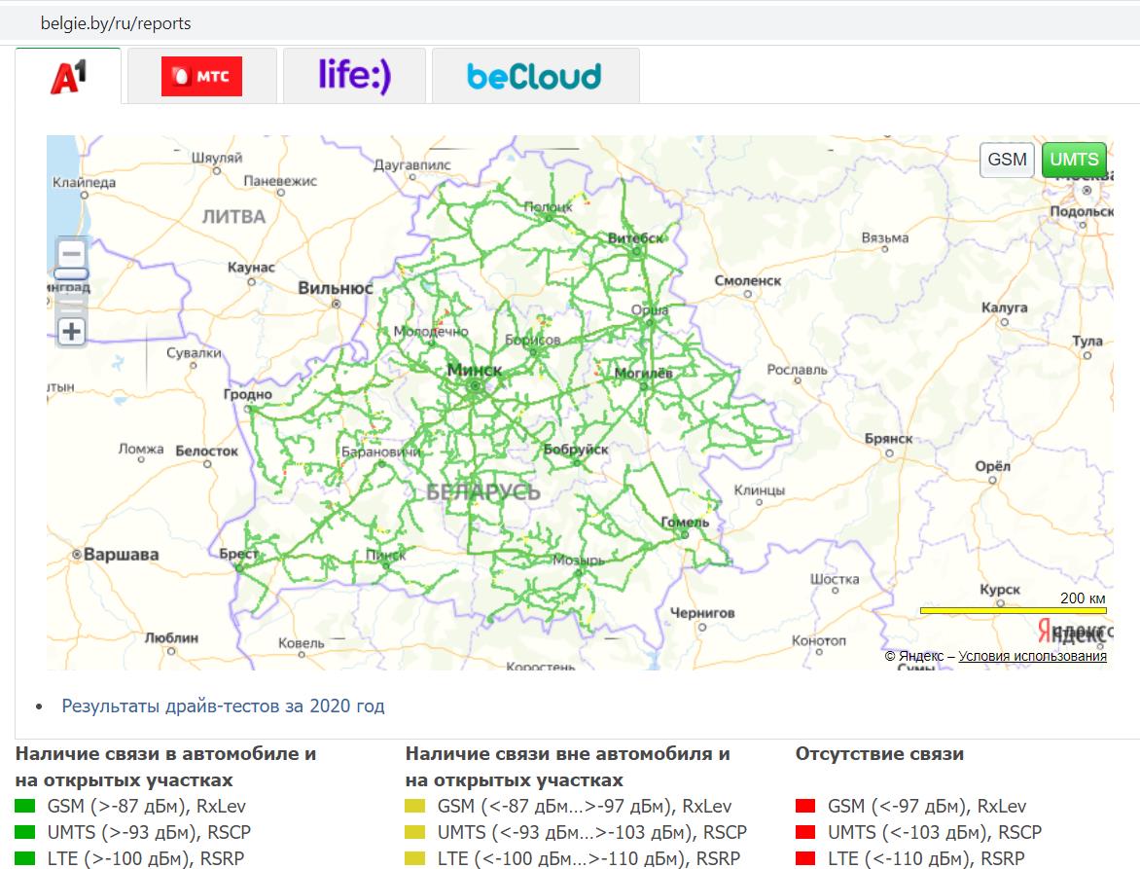Toggle the GSM coverage layer
The height and width of the screenshot is (869, 1140).
coord(1007,160)
